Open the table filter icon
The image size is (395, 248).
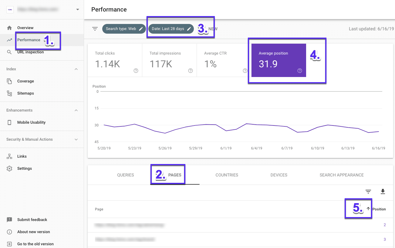pos(368,192)
